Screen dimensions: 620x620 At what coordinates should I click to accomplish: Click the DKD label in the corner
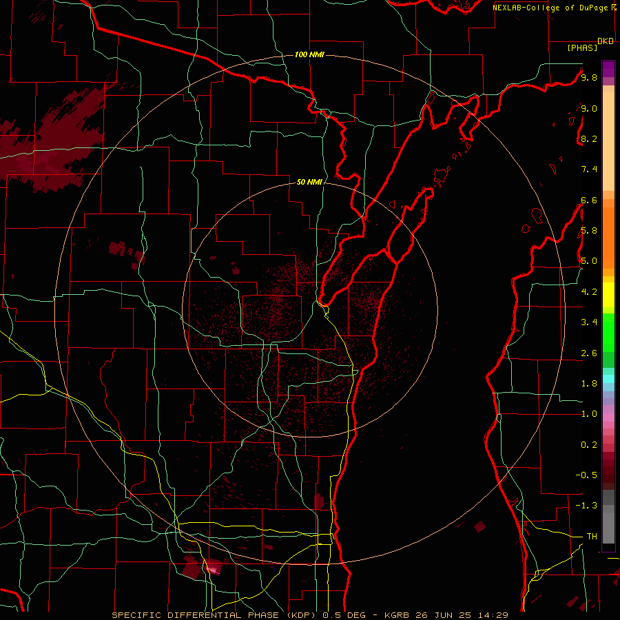(x=605, y=41)
